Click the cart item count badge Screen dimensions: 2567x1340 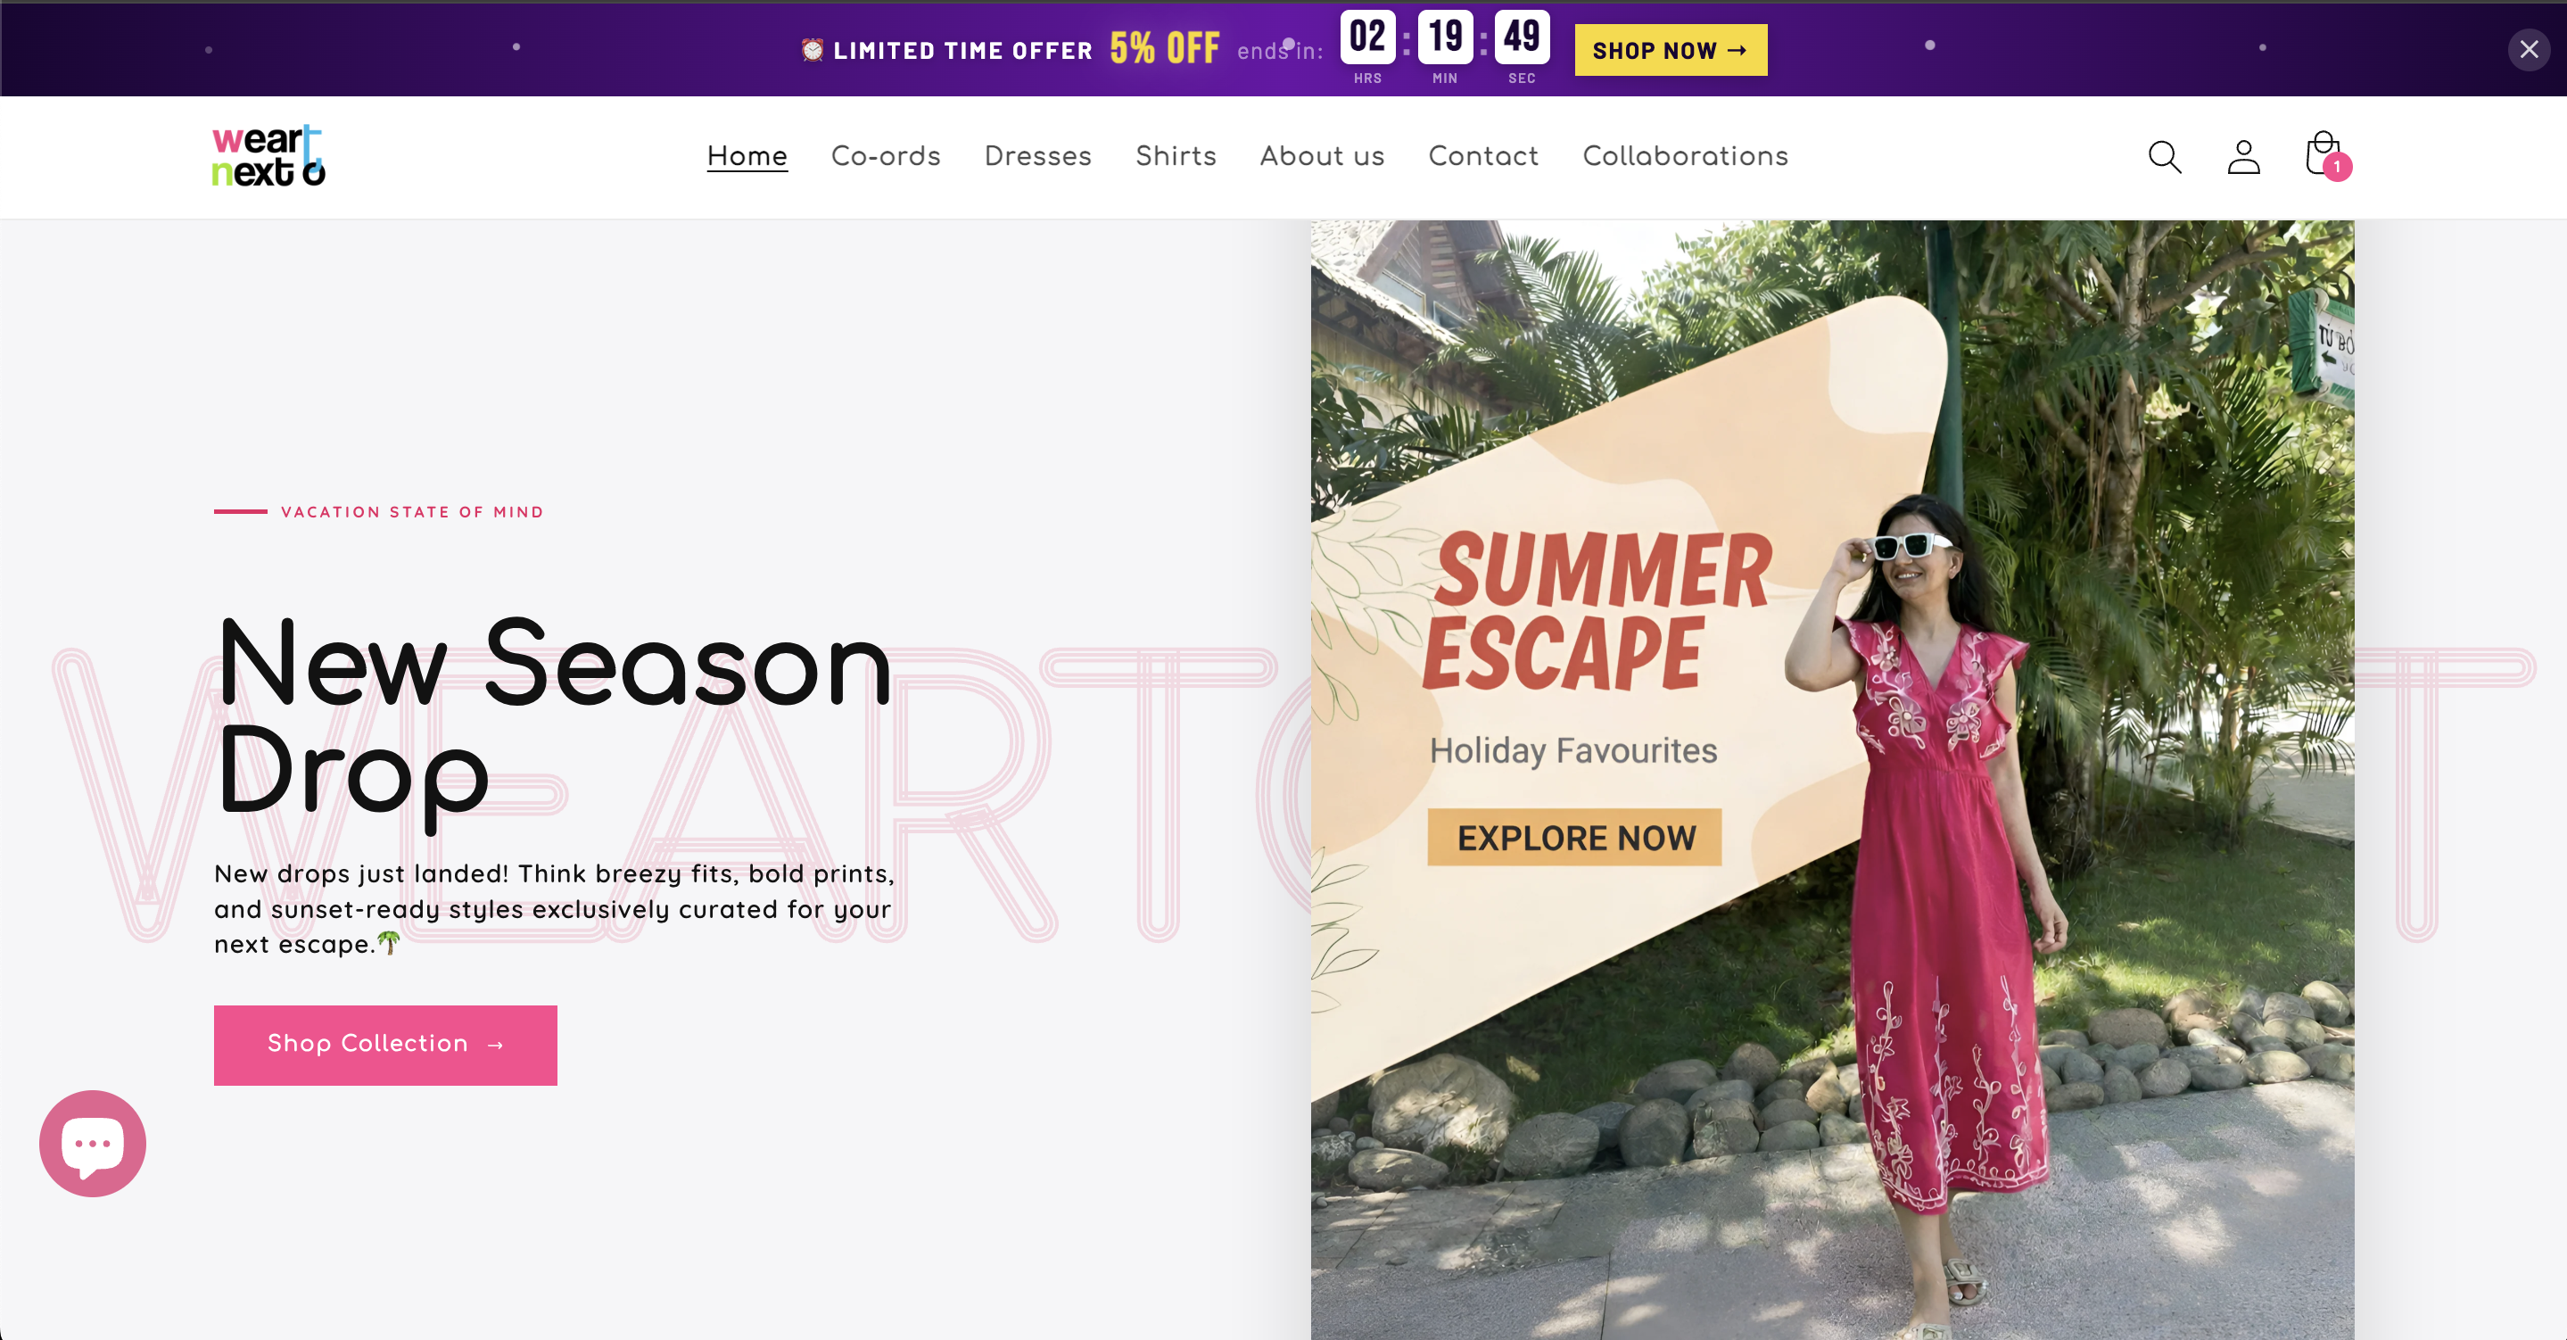coord(2337,167)
